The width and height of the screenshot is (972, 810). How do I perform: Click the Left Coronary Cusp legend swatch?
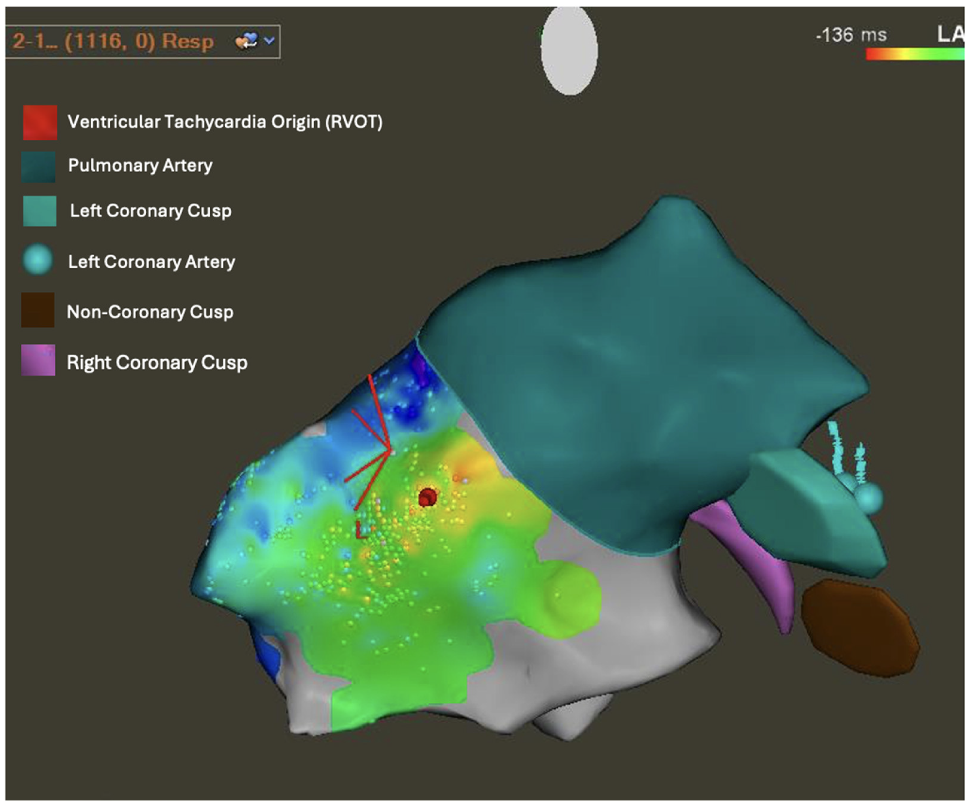(40, 211)
